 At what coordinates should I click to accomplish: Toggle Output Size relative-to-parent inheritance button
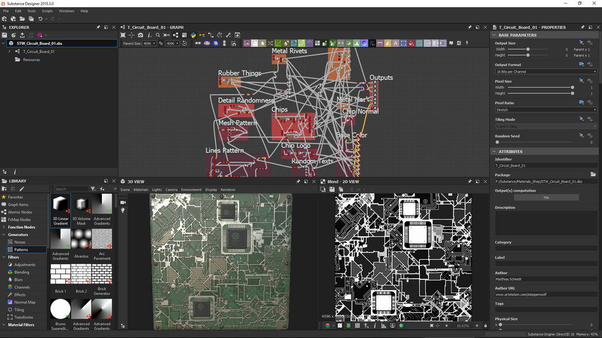(x=581, y=43)
